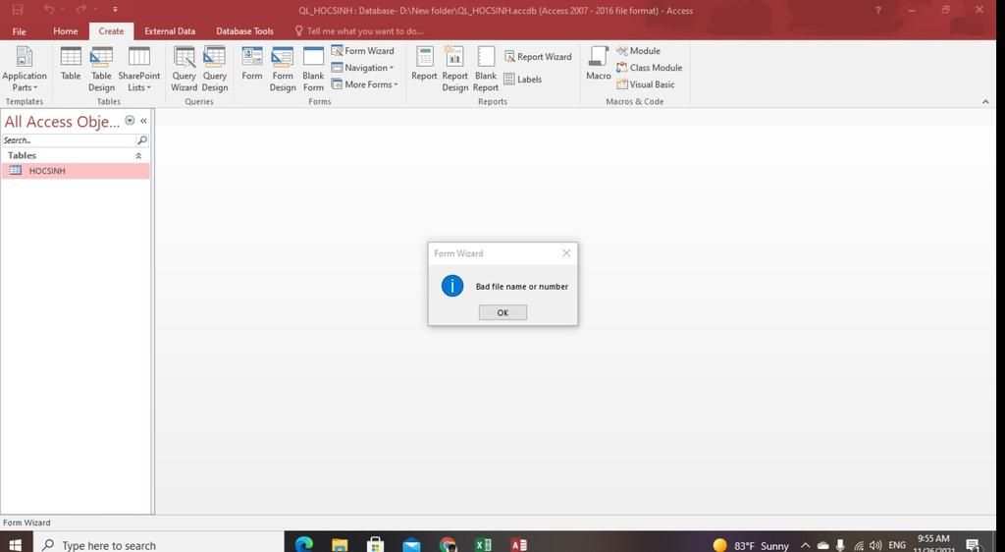The height and width of the screenshot is (552, 1005).
Task: Open Google Chrome from the taskbar
Action: (x=448, y=544)
